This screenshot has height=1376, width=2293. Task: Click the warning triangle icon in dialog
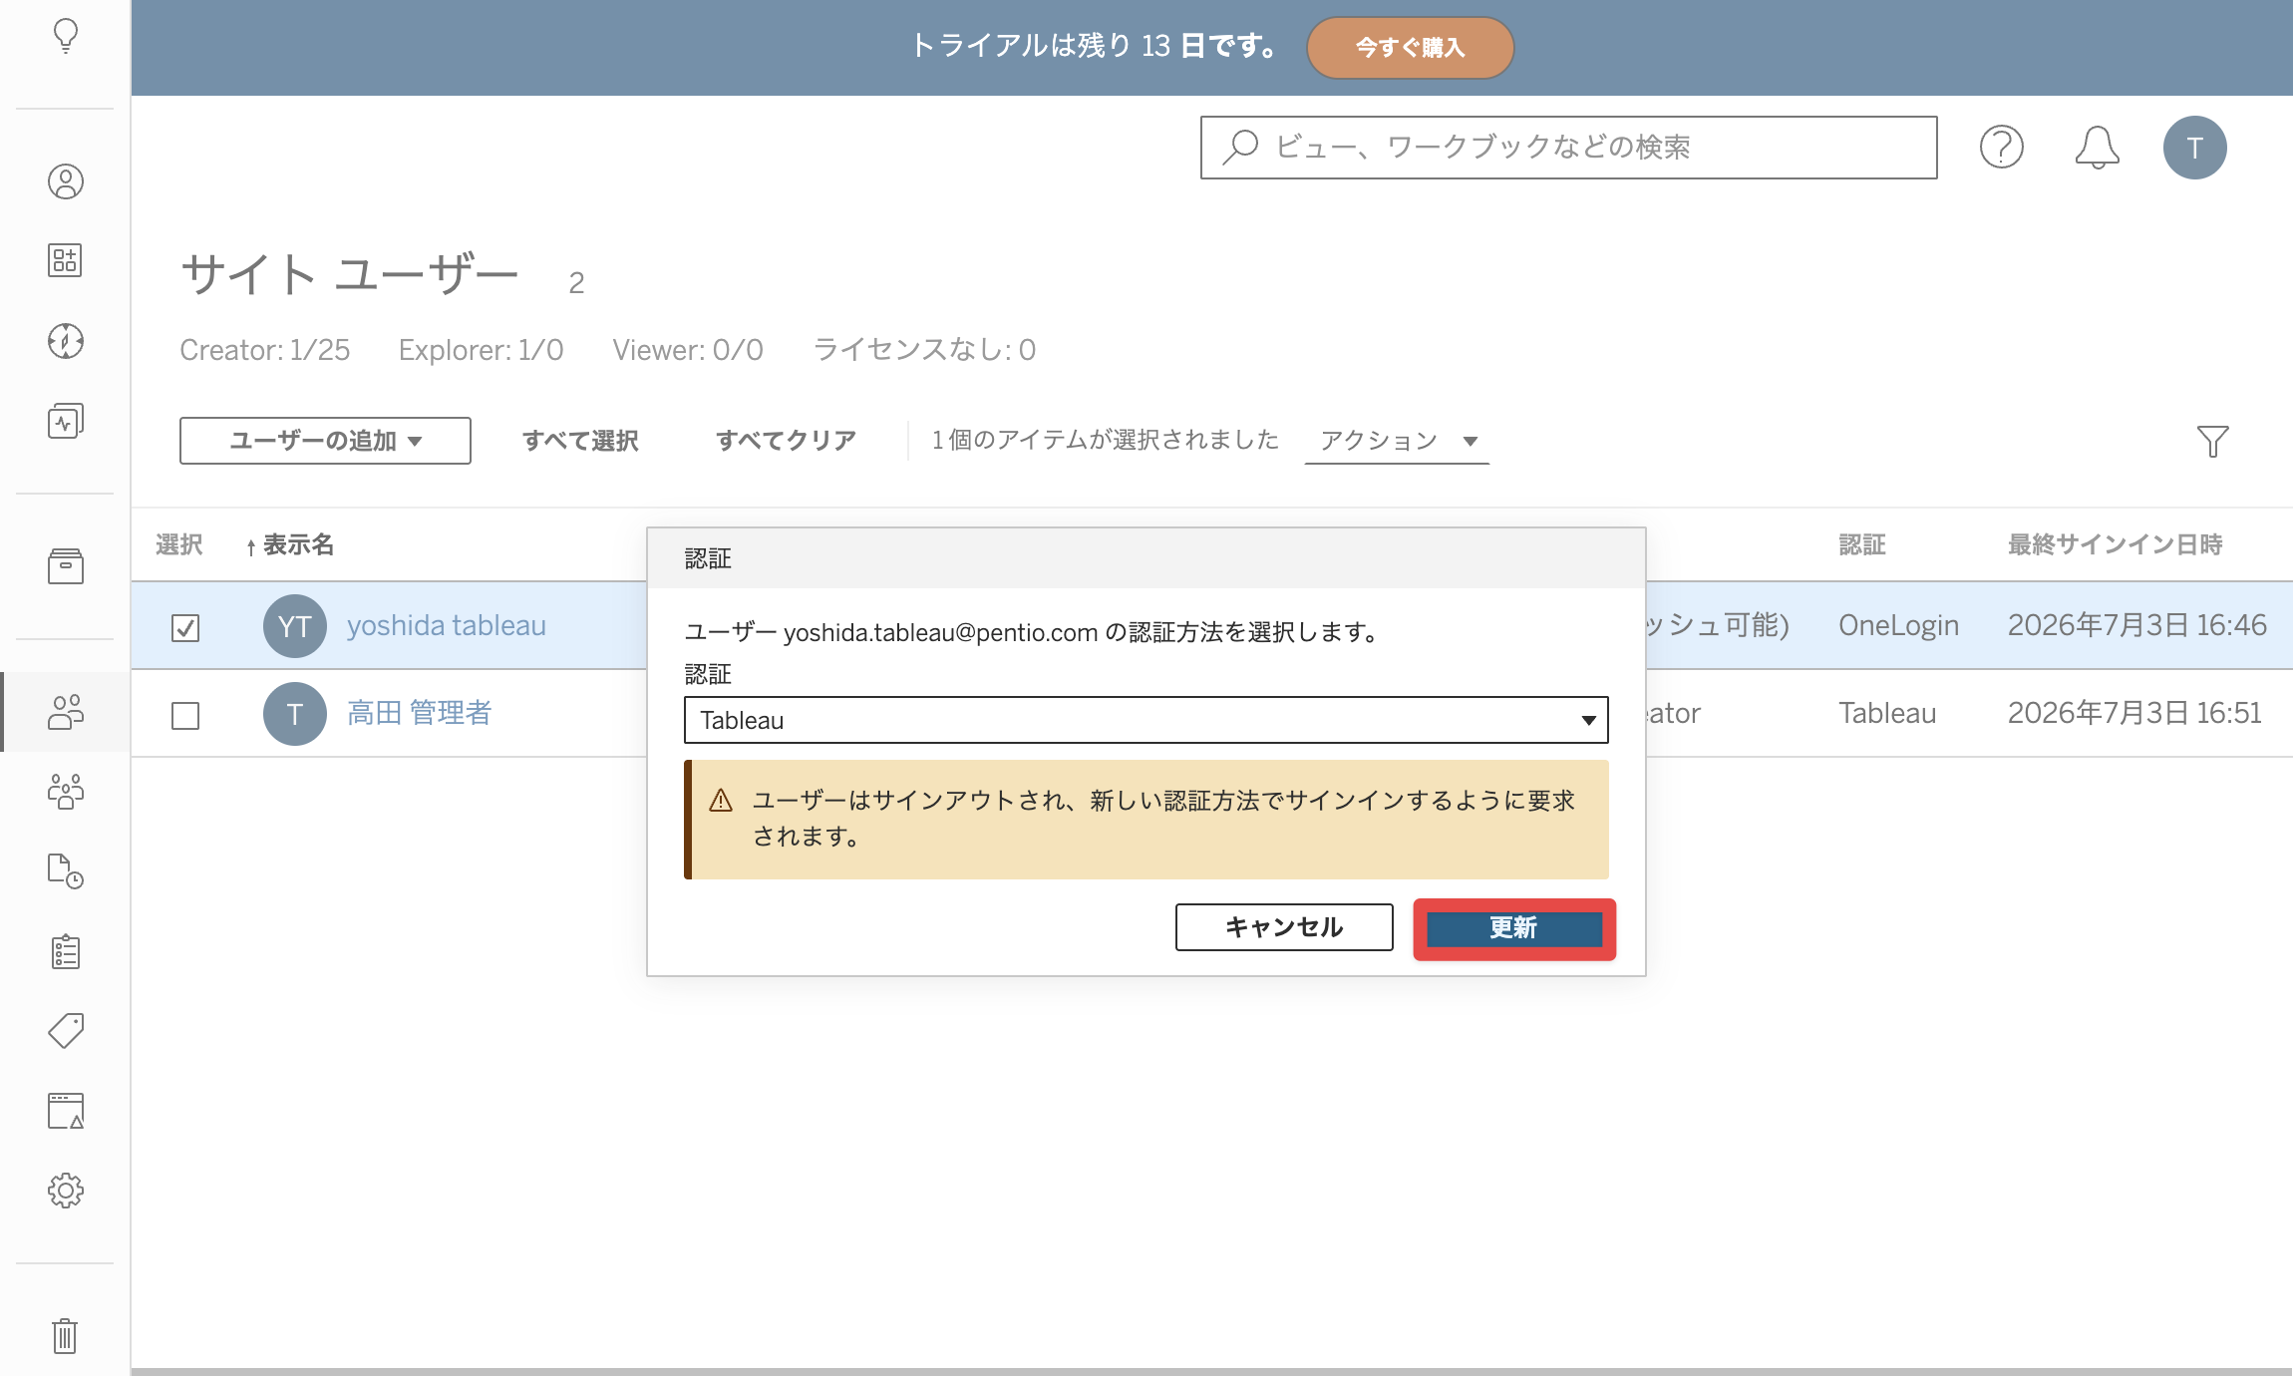[x=721, y=801]
